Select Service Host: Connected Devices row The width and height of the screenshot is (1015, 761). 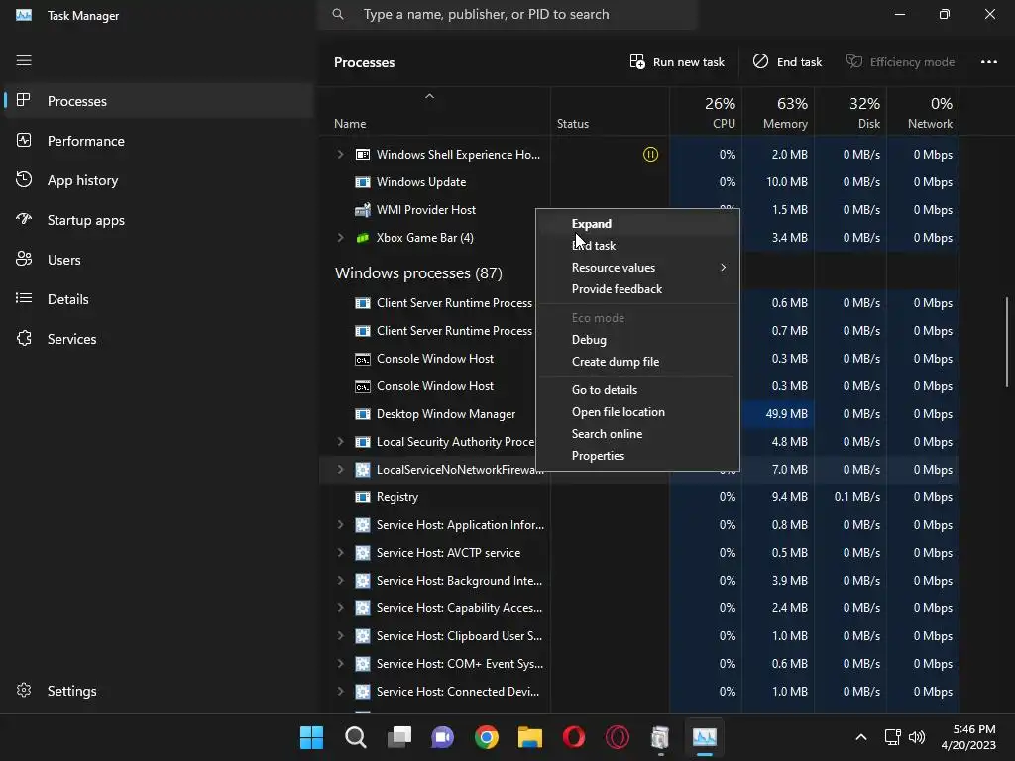click(x=639, y=691)
